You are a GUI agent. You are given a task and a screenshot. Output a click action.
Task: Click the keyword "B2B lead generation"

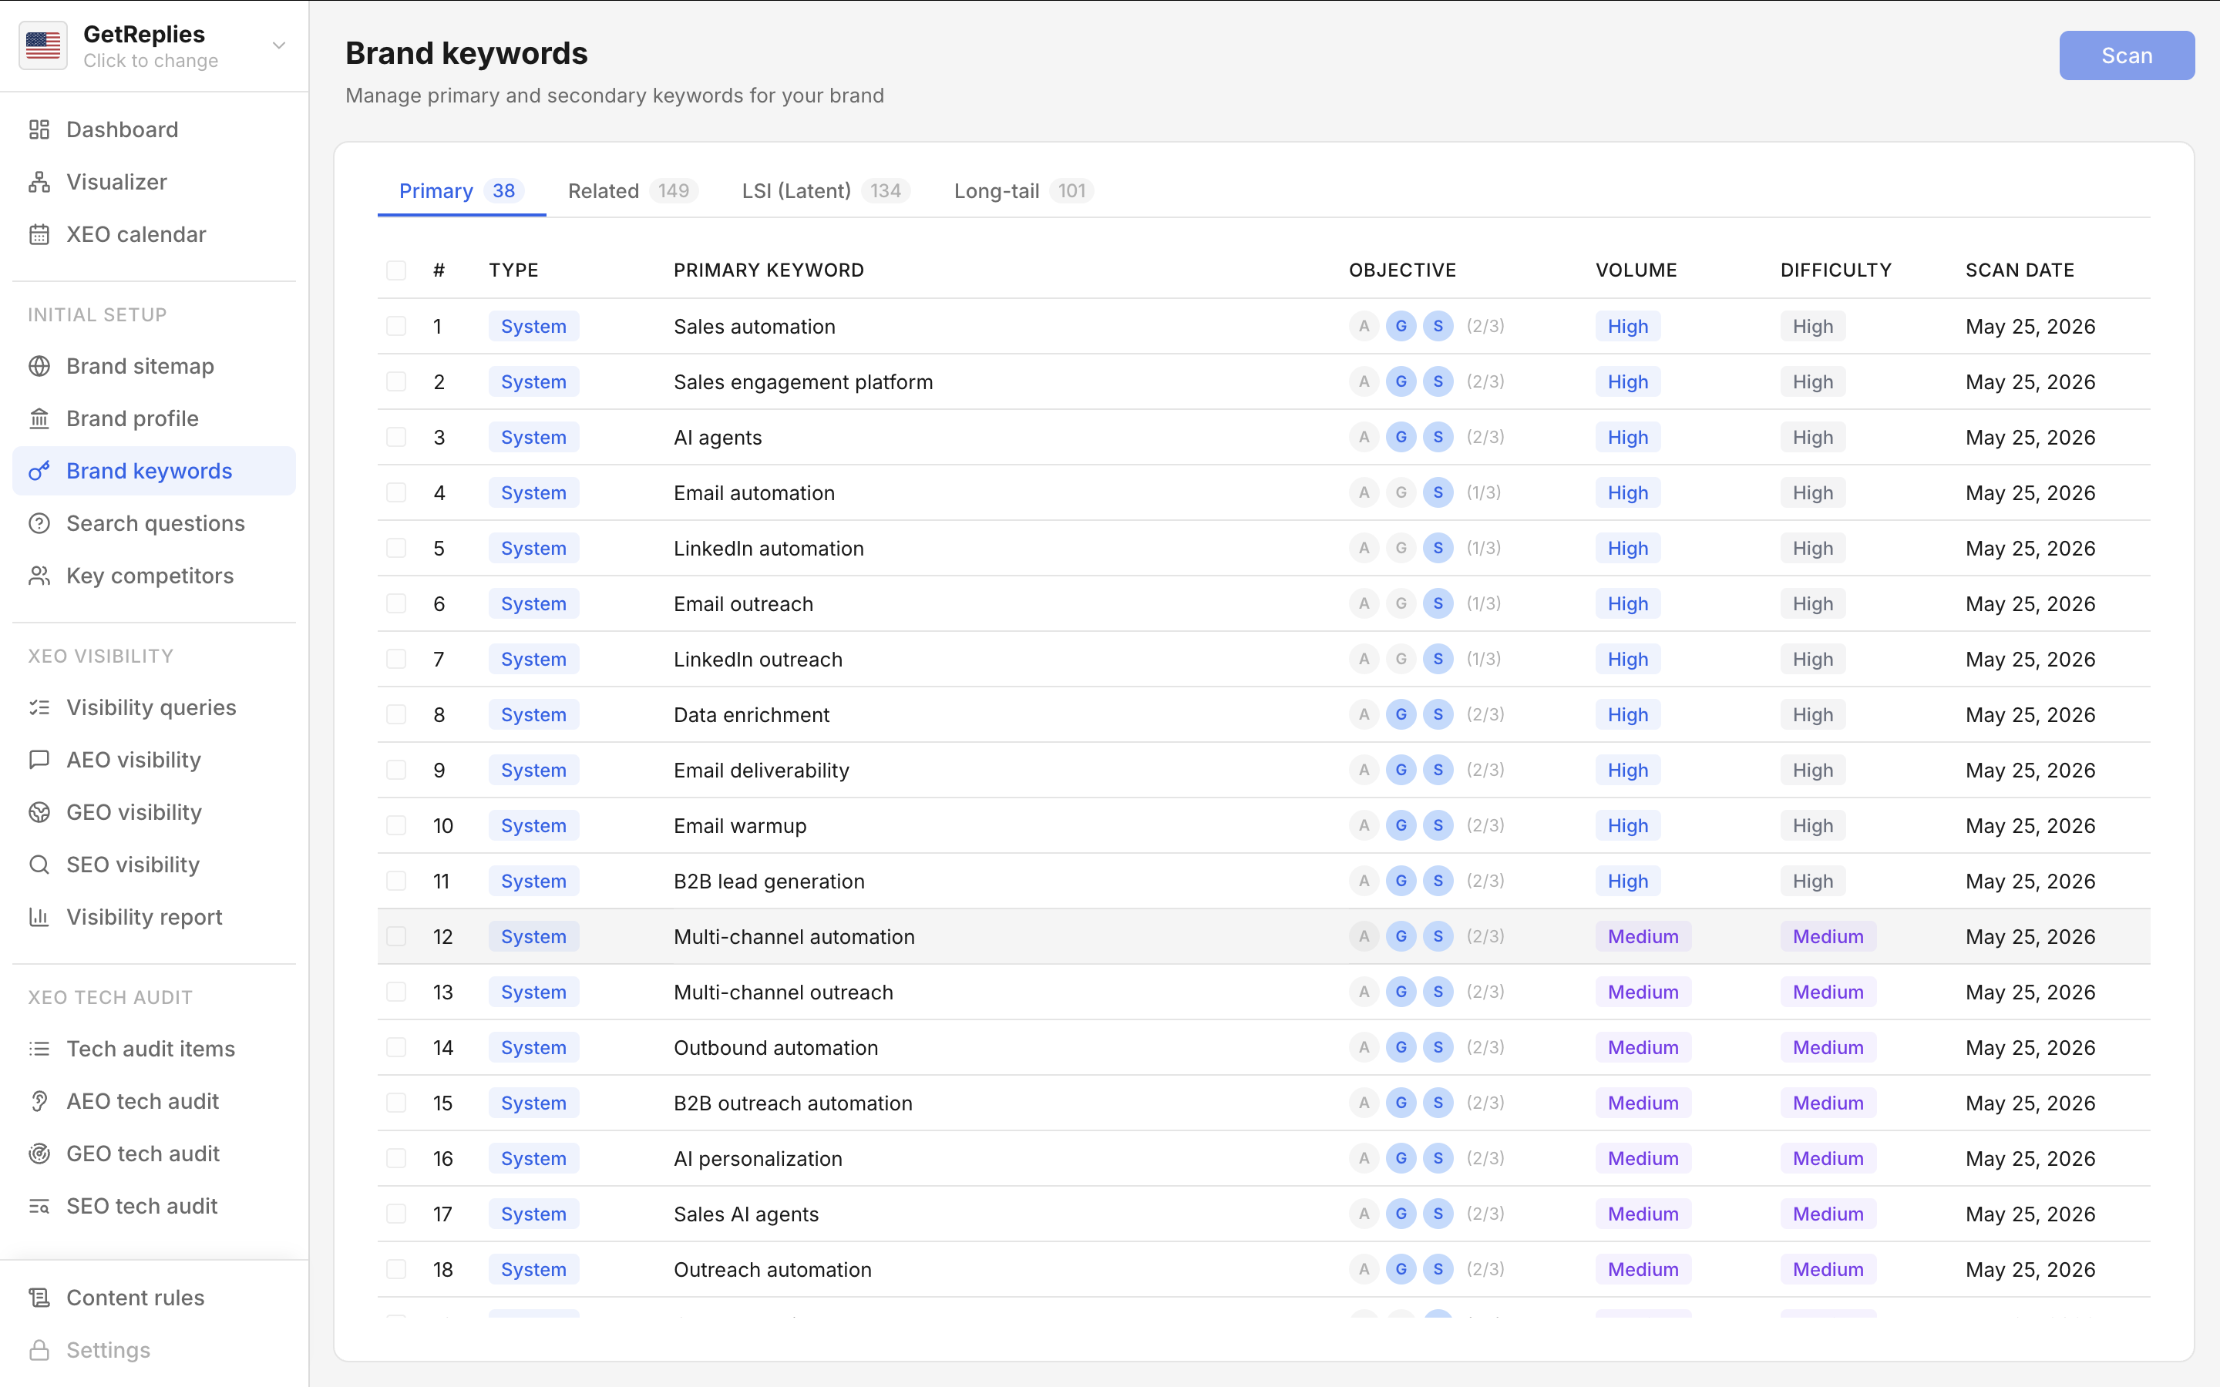pyautogui.click(x=769, y=881)
